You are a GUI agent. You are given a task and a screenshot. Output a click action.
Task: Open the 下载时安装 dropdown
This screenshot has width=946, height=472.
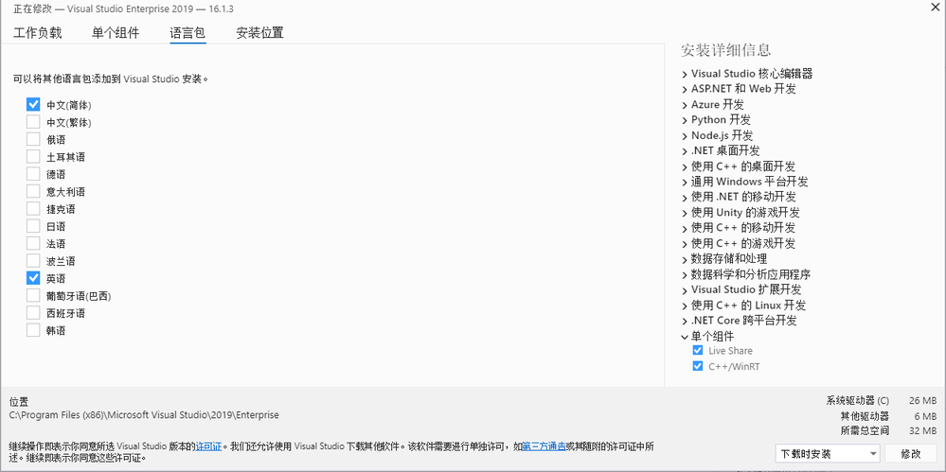(827, 454)
